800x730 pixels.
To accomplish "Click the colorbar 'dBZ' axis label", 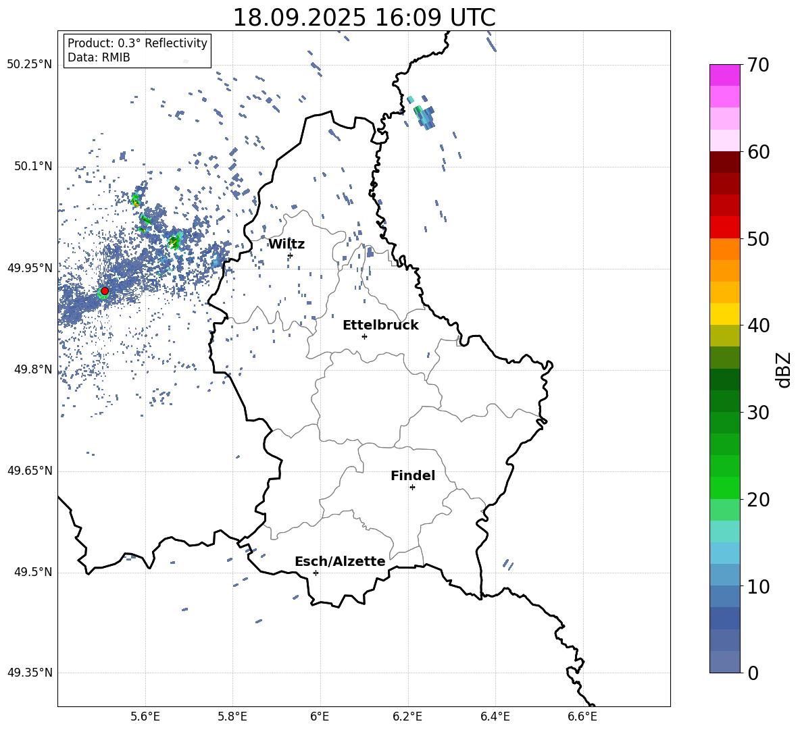I will pyautogui.click(x=784, y=369).
